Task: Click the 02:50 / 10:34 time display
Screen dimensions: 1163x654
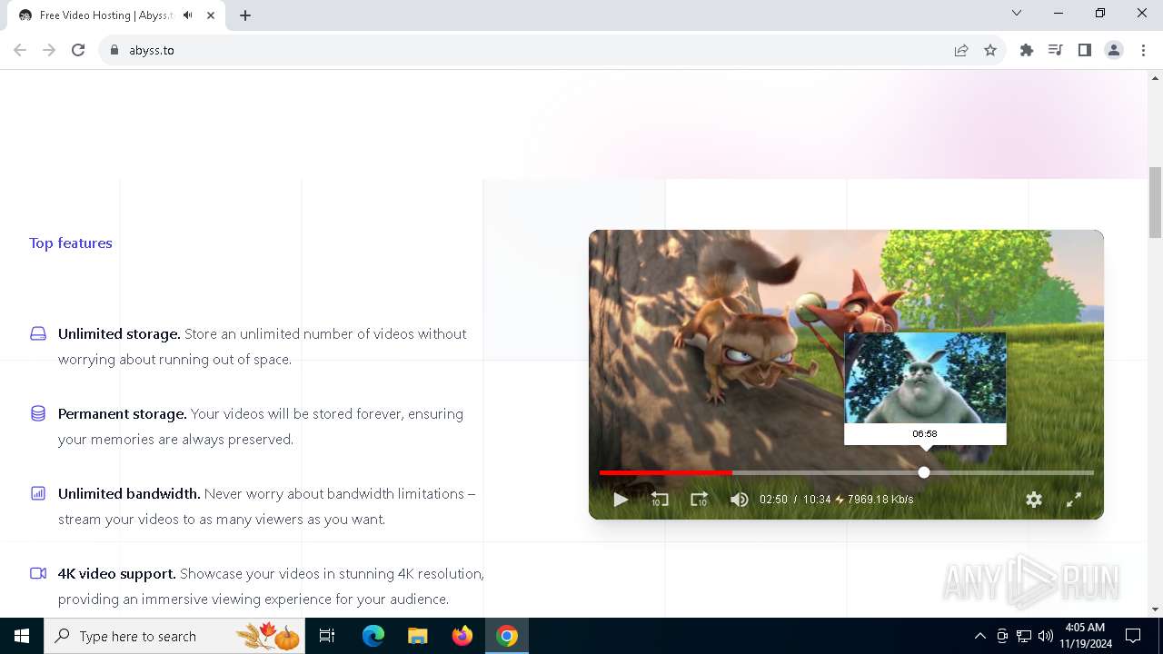Action: 795,500
